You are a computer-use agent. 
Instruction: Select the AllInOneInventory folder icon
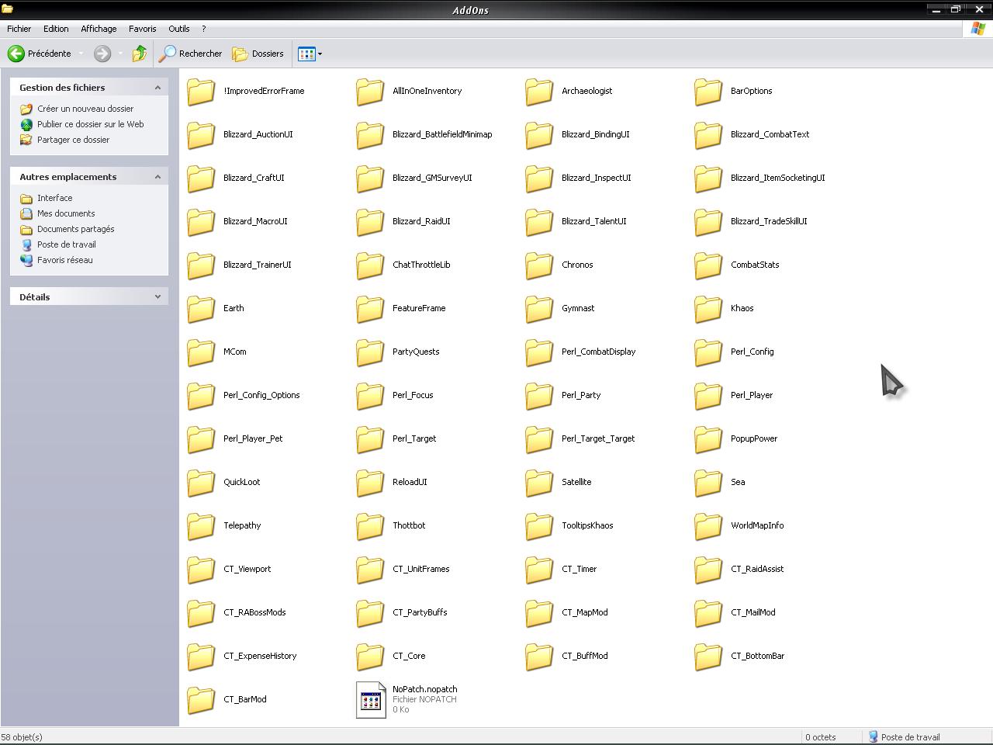tap(370, 91)
